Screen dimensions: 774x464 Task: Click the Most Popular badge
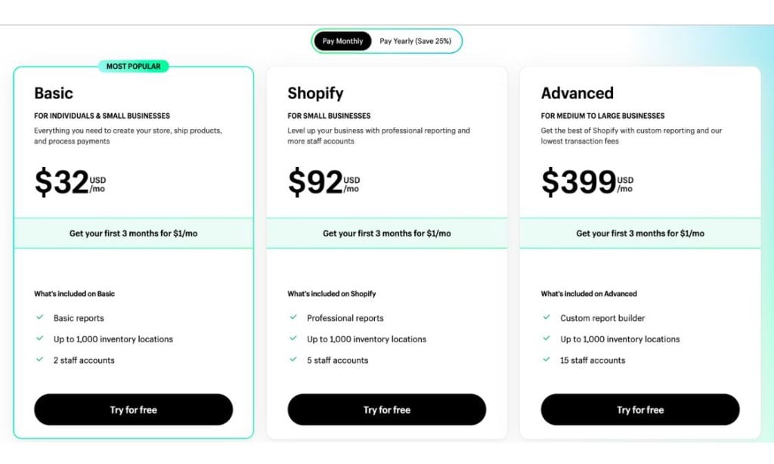click(133, 67)
